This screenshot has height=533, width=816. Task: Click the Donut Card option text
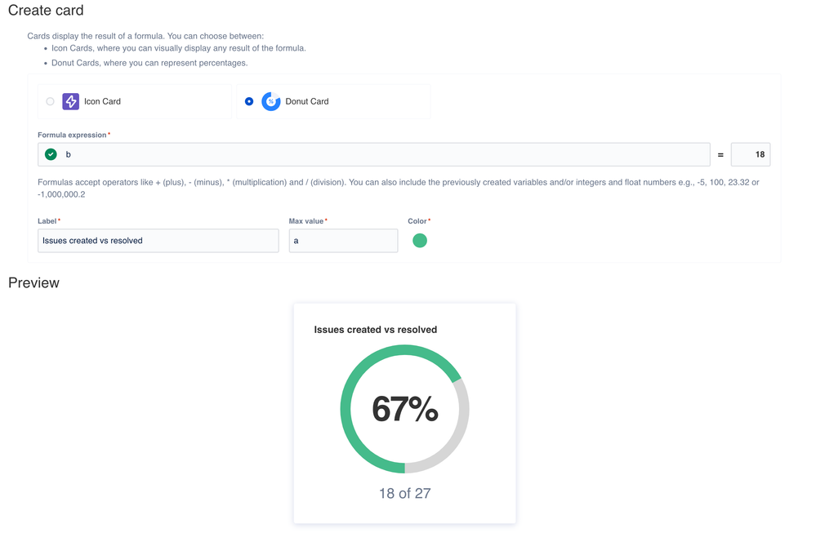(x=307, y=101)
